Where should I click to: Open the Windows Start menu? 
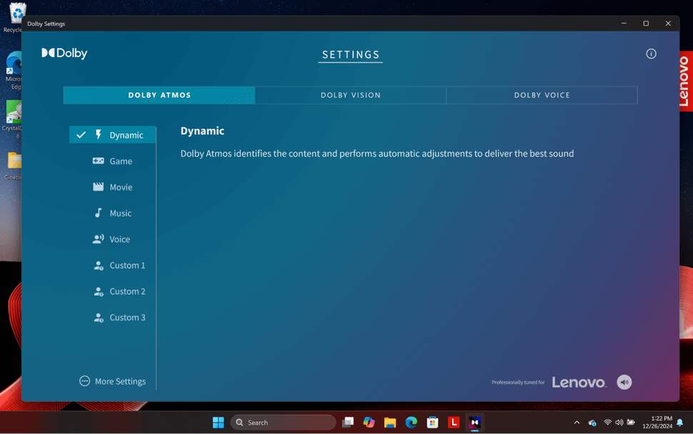(x=218, y=423)
